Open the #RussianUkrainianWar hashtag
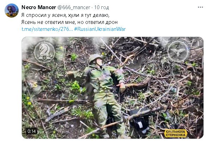Screen dimensions: 207x144 100,29
